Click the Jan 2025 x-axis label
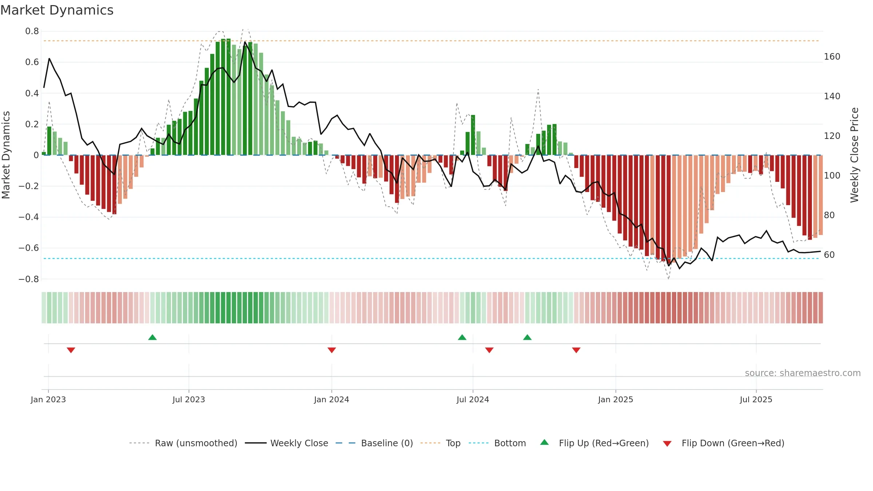Screen dimensions: 873x491 click(x=616, y=399)
